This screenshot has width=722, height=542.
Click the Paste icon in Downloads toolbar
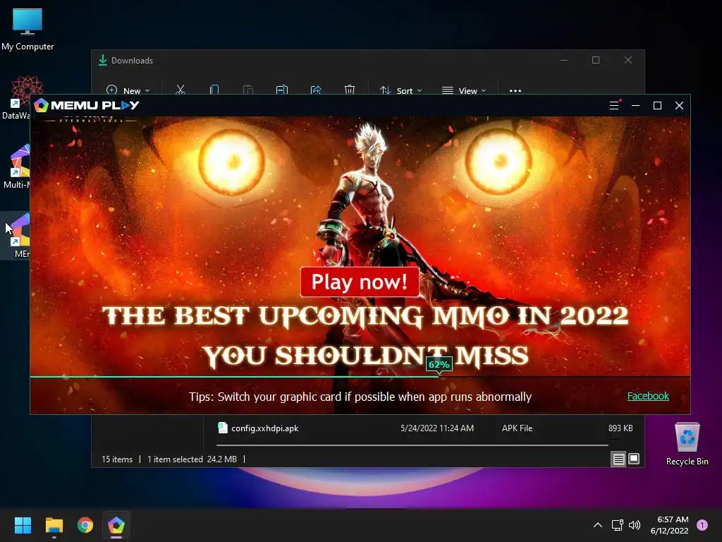[248, 90]
